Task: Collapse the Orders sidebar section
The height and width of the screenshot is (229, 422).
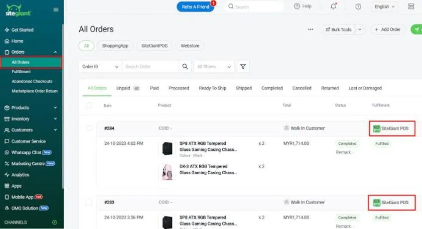Action: 55,52
